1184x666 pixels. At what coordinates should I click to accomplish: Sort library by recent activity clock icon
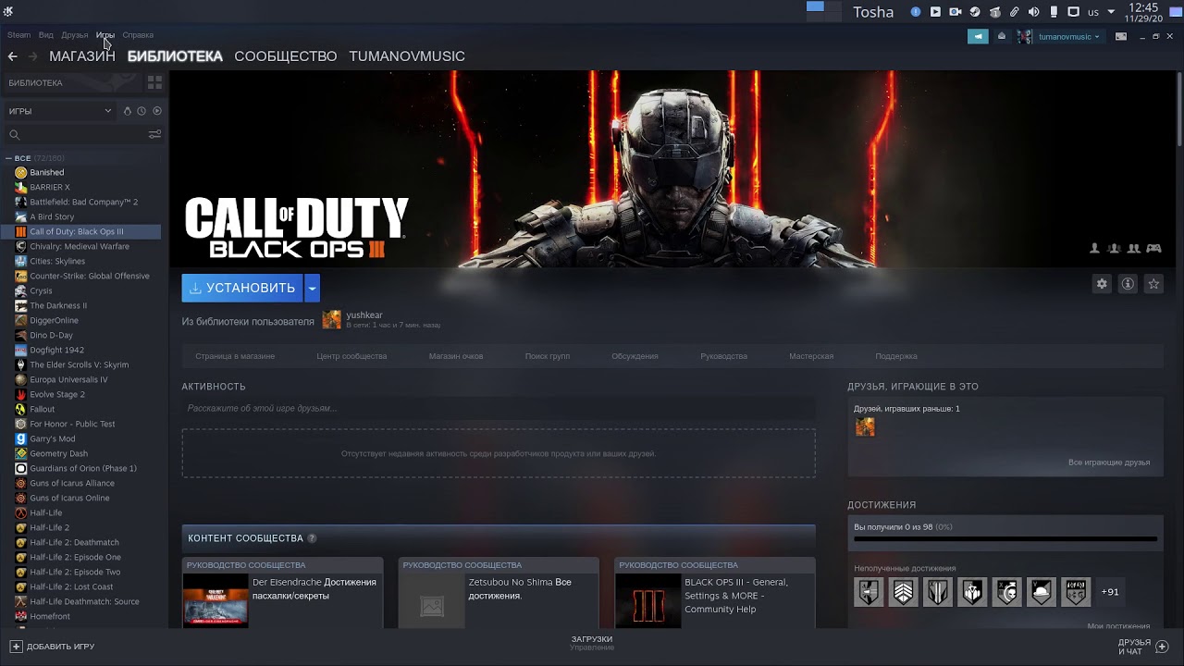[142, 111]
